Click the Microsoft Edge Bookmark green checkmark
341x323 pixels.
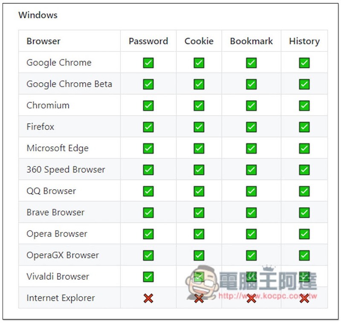point(251,148)
